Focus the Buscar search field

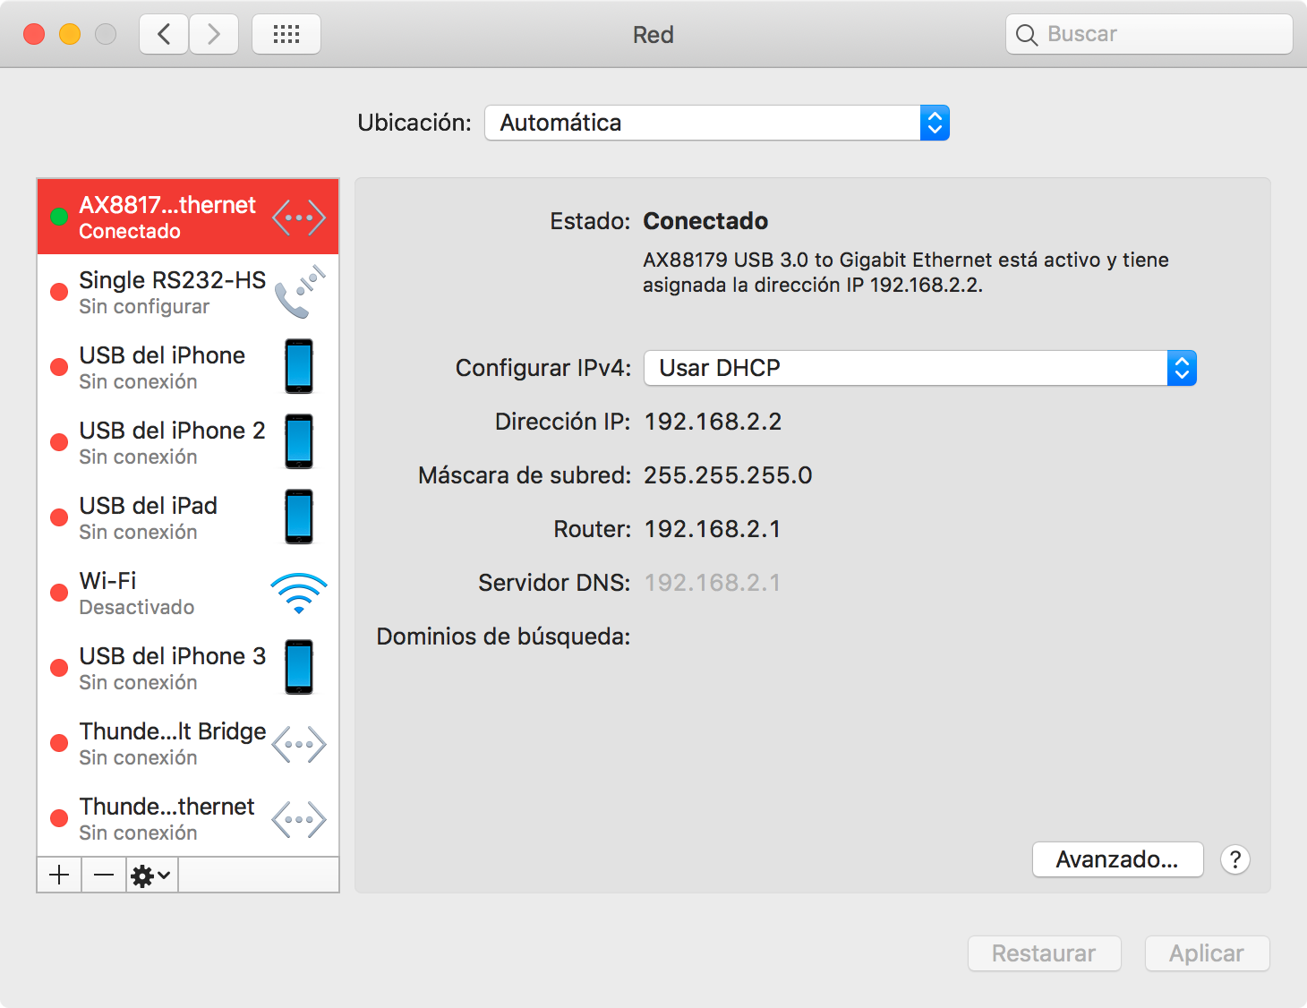(1149, 34)
